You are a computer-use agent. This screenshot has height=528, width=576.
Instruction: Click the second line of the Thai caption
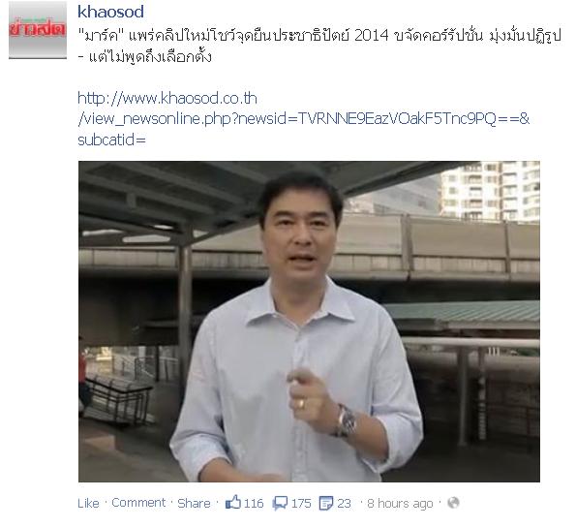(145, 57)
